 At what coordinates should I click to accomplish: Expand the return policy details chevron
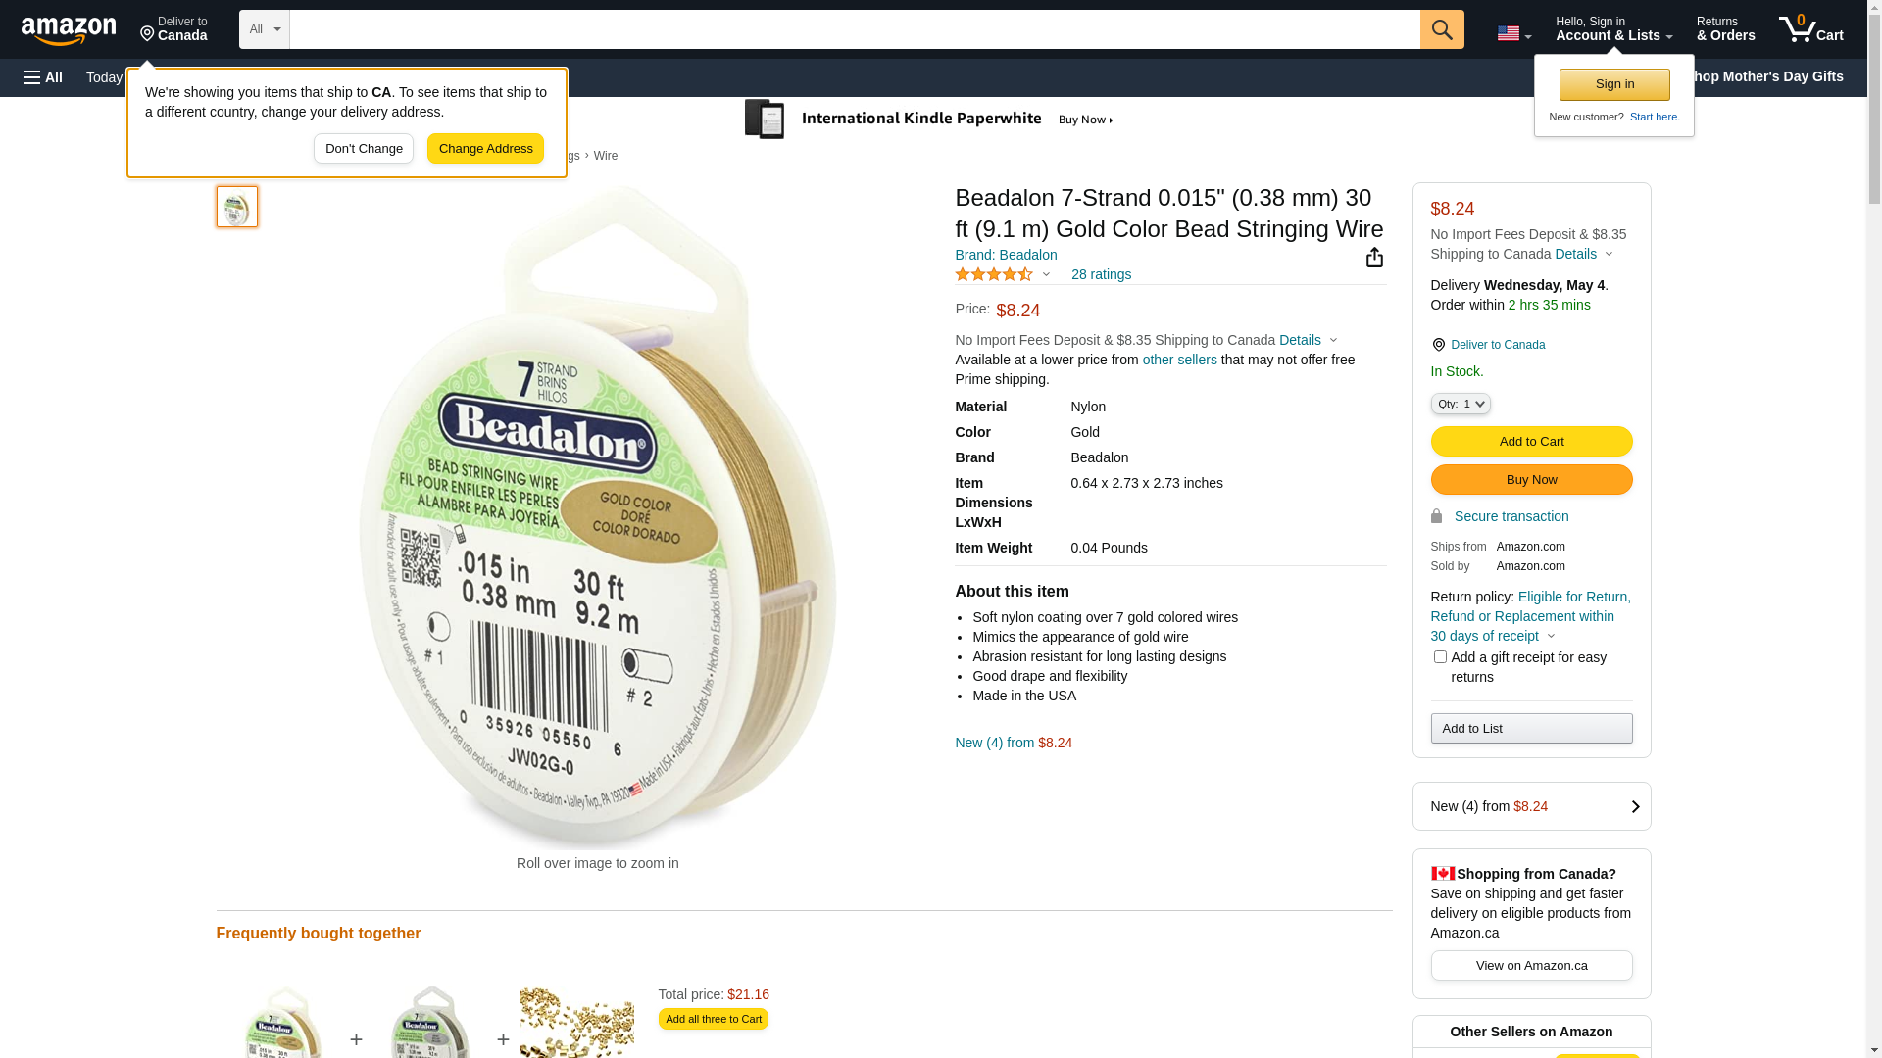1551,637
